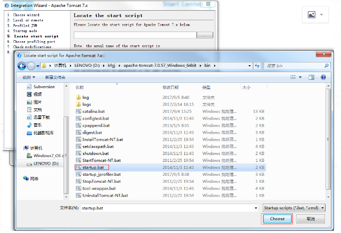Click the 新建文件夹 (New folder) button
Screen dimensions: 341x233
[x=55, y=77]
